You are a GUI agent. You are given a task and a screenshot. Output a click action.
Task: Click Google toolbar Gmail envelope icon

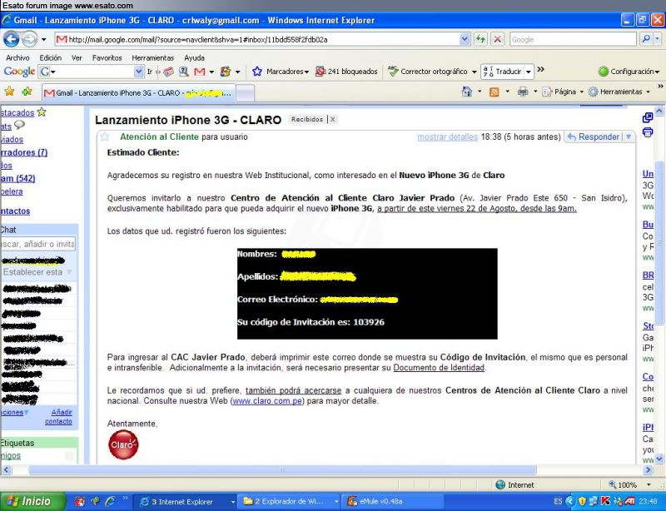pos(200,72)
